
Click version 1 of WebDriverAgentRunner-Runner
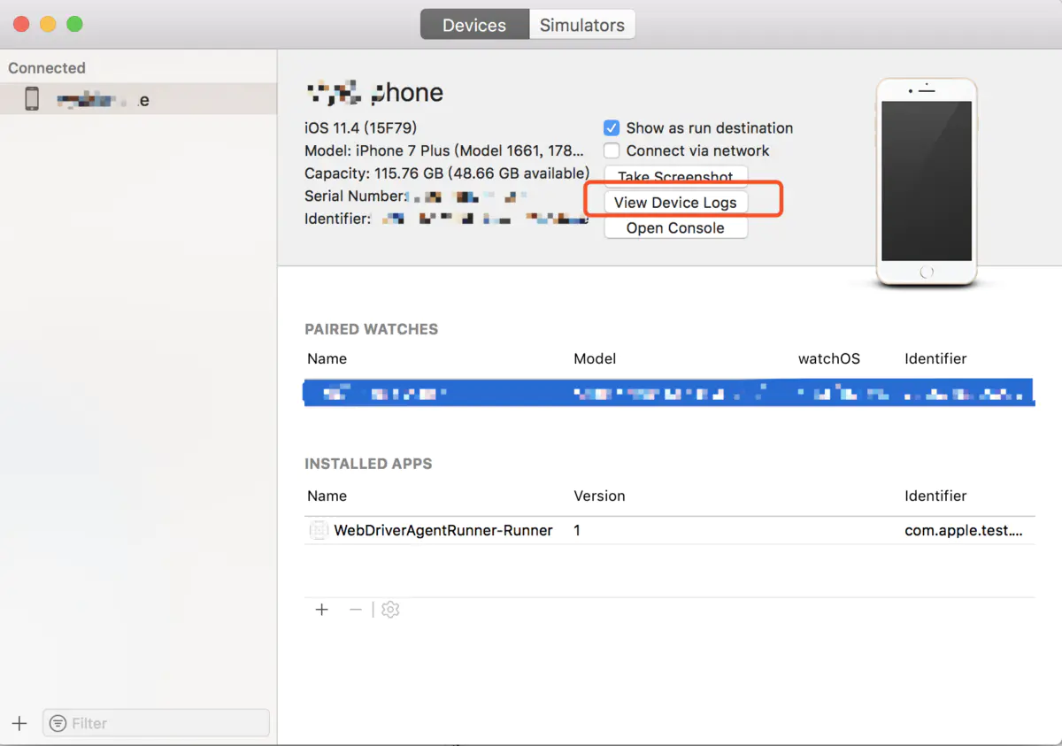click(x=577, y=530)
